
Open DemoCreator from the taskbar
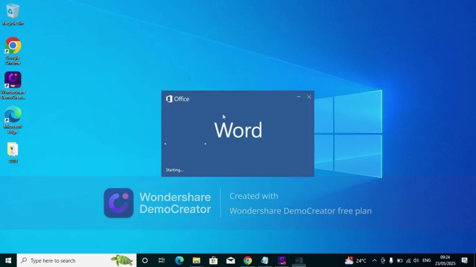(282, 261)
